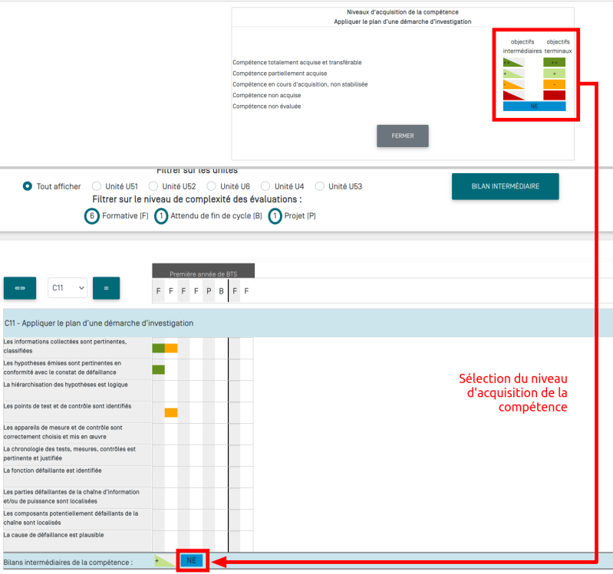Click the circled 1 Projet filter badge
This screenshot has width=613, height=574.
coord(275,216)
